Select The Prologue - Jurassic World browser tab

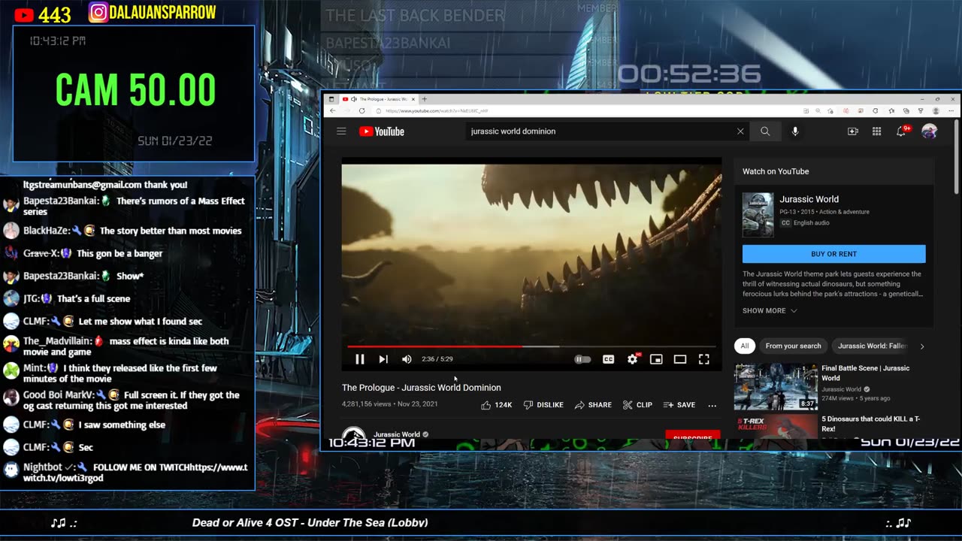(378, 99)
